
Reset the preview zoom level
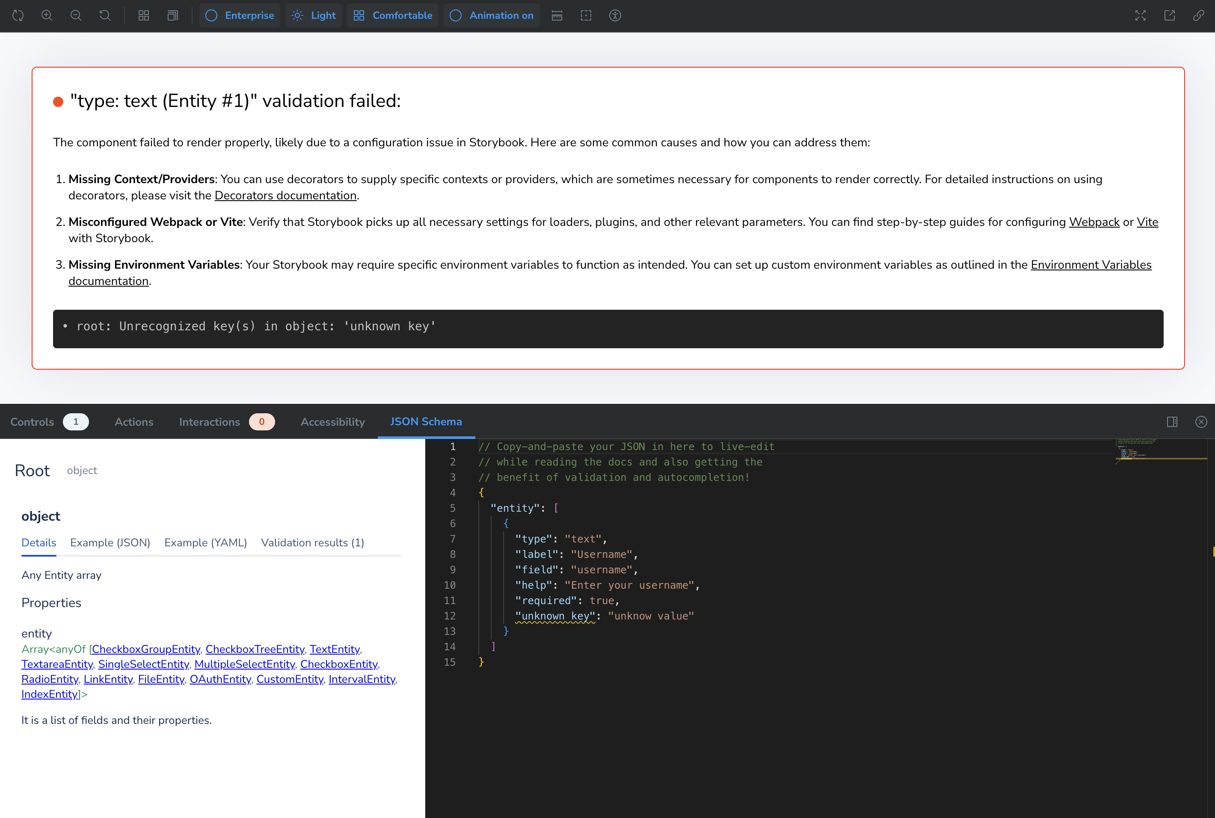105,16
